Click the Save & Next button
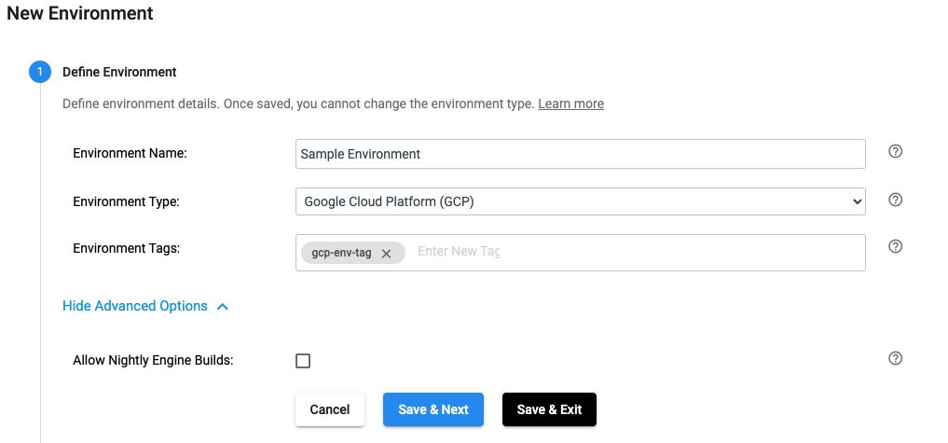 tap(433, 409)
